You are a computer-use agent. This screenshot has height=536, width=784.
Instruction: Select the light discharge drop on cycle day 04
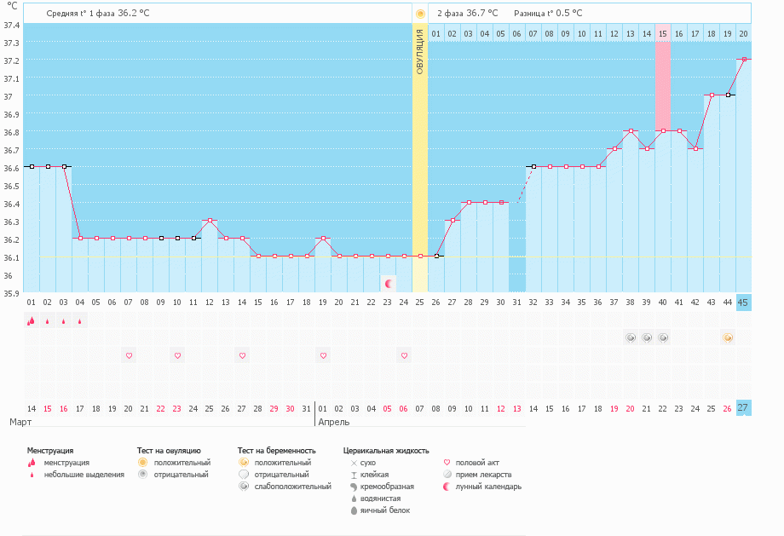point(80,321)
